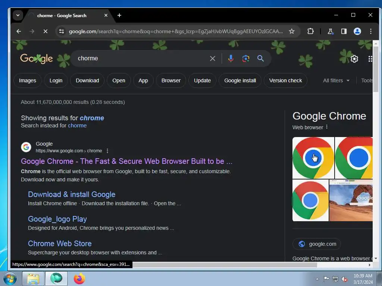The height and width of the screenshot is (286, 382).
Task: Bookmark this page with the star icon
Action: 292,31
